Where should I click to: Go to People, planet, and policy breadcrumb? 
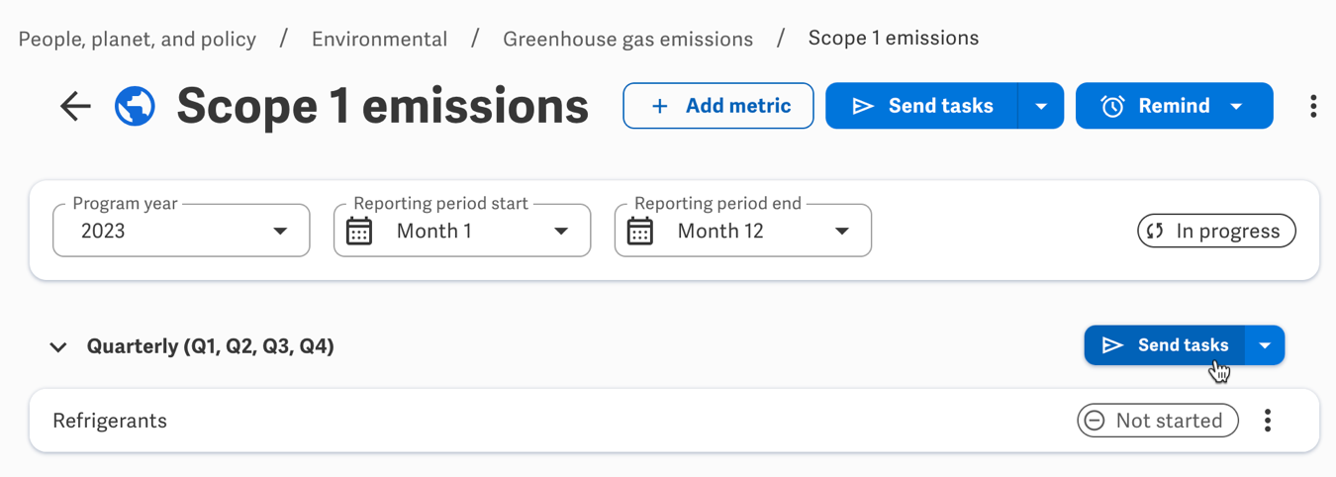click(x=138, y=40)
